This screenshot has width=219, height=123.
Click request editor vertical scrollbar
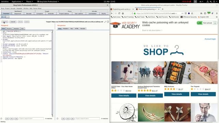(x=52, y=73)
